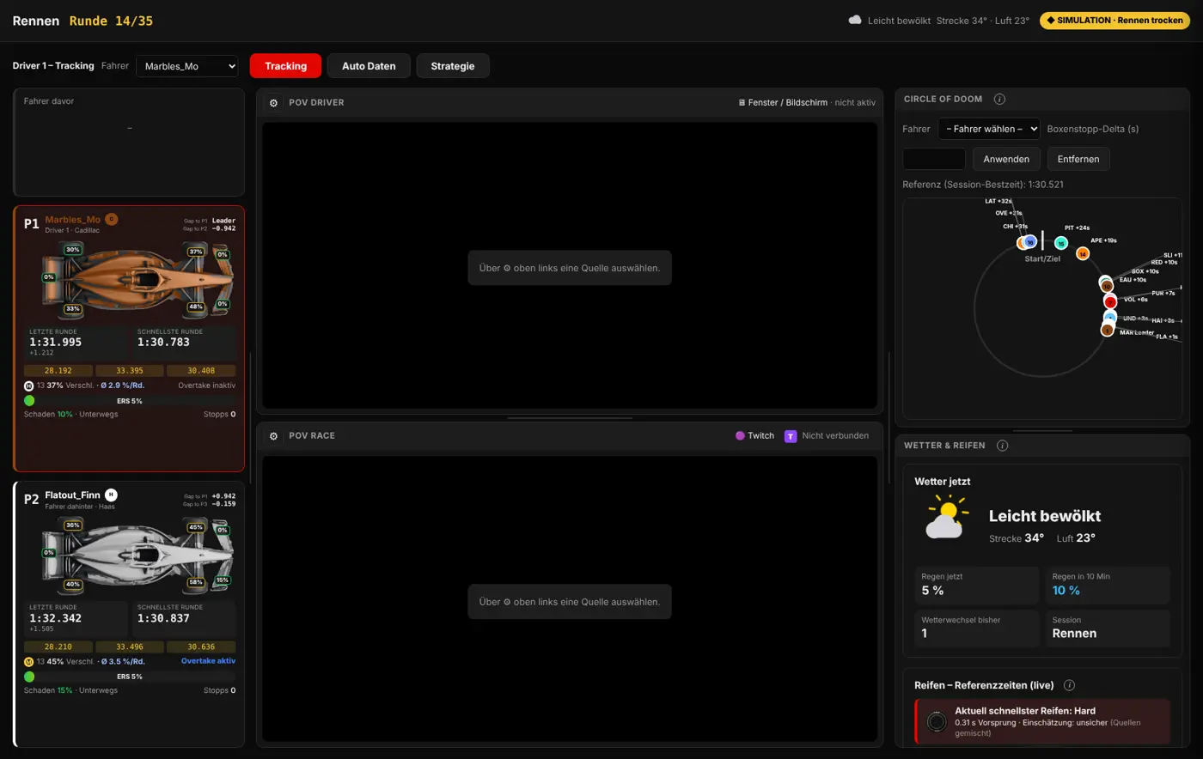Select car marker 15 on the circle
The height and width of the screenshot is (759, 1203).
click(x=1060, y=243)
